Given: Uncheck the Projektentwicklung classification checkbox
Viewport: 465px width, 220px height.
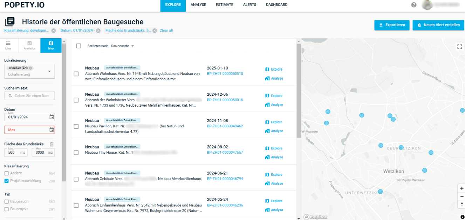Looking at the screenshot, I should pos(7,181).
